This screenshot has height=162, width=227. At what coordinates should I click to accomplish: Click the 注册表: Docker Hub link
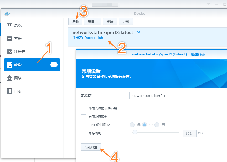[x=87, y=38]
